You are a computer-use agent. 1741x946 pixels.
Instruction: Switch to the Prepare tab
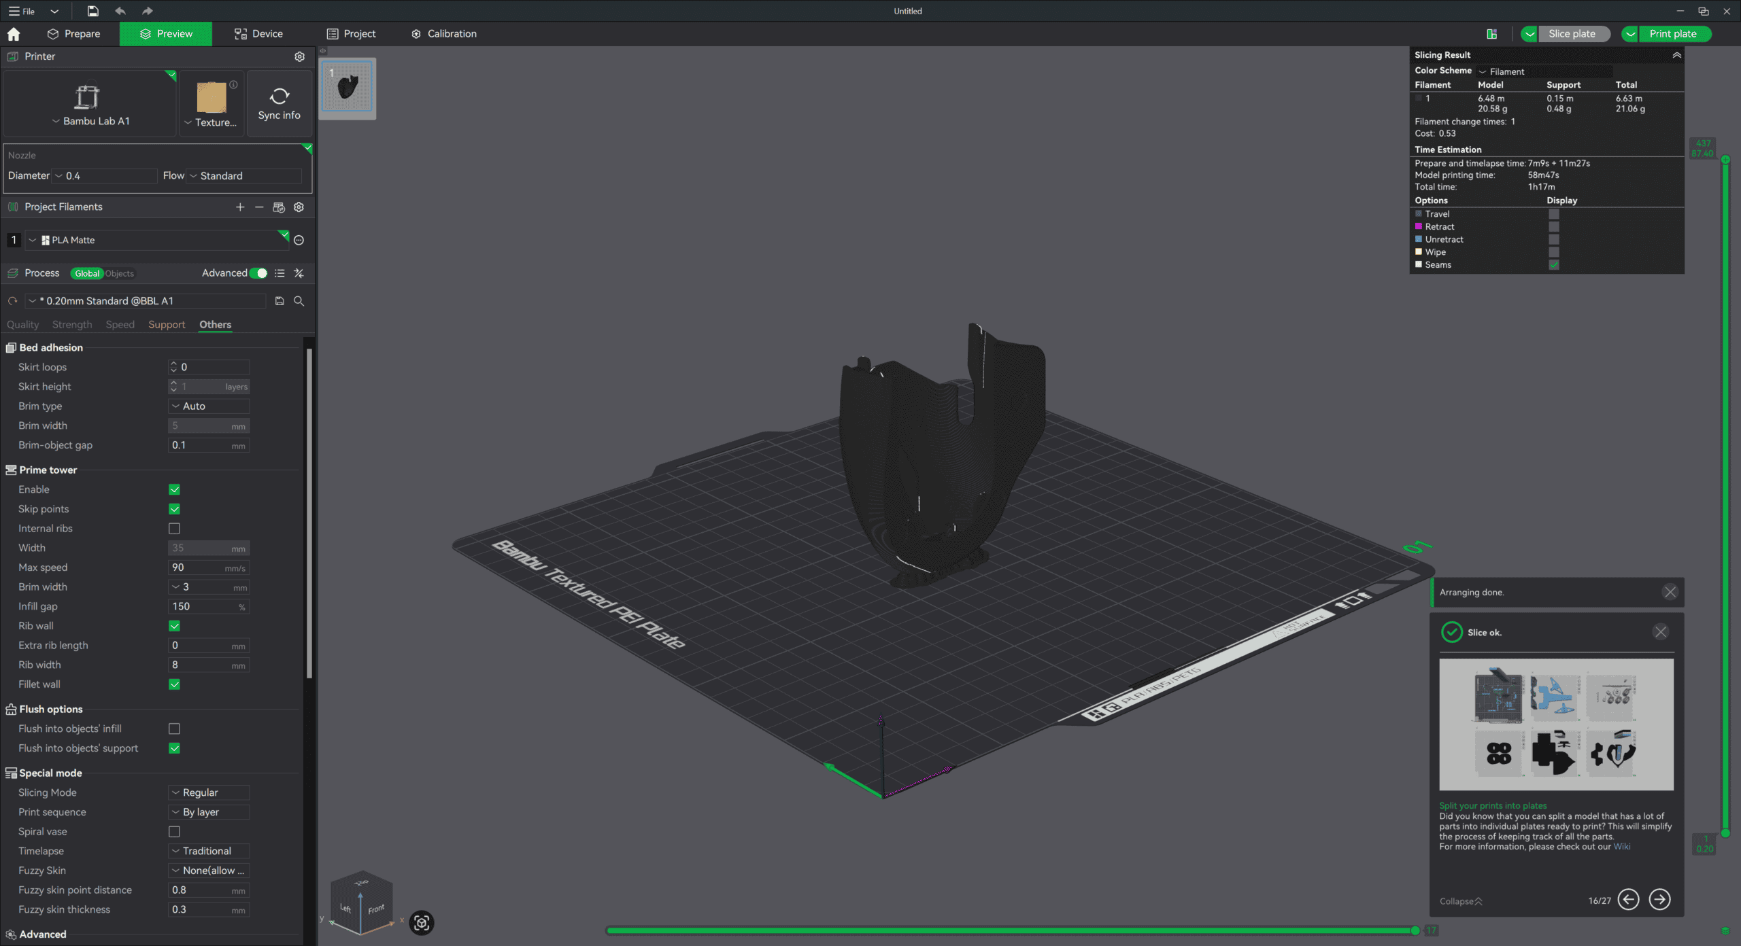coord(74,34)
